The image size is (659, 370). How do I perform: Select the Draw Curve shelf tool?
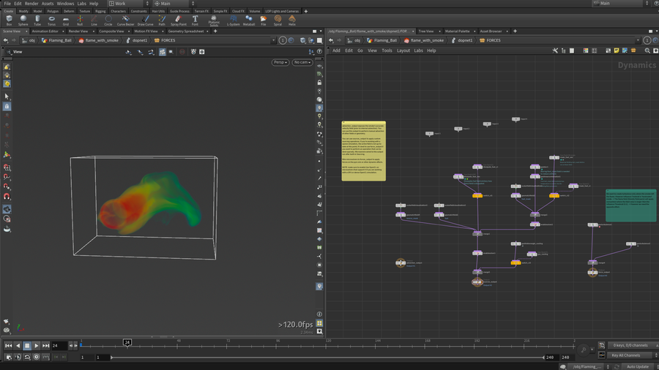tap(146, 20)
